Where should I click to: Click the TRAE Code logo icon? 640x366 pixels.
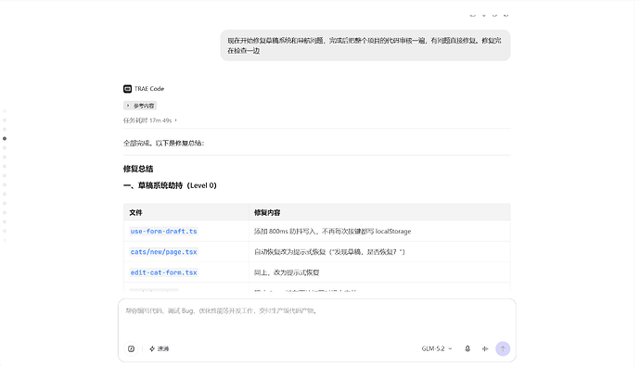[127, 89]
